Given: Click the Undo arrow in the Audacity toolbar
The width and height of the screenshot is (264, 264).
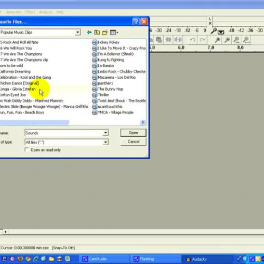Looking at the screenshot, I should coord(193,40).
